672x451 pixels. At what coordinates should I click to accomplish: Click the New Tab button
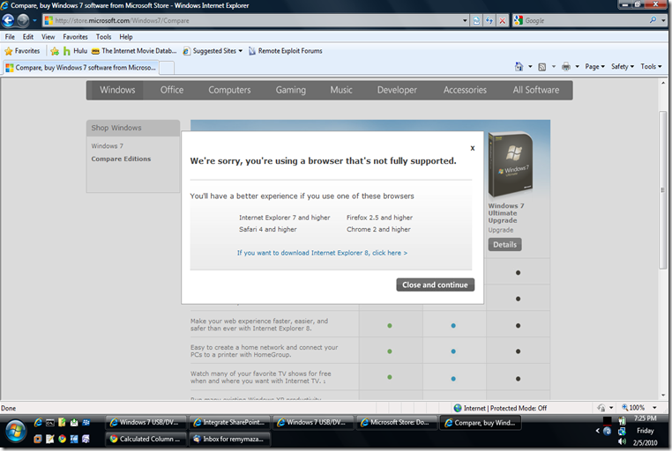[167, 68]
